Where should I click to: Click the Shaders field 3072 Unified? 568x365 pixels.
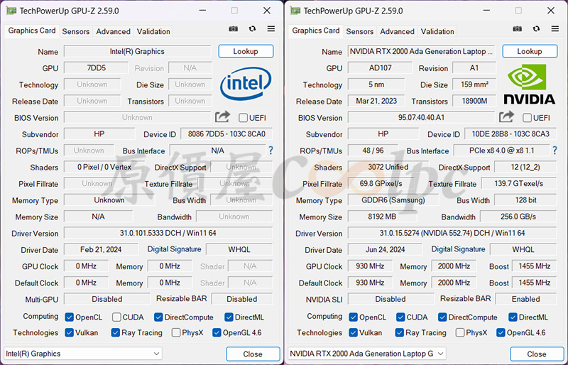coord(388,167)
